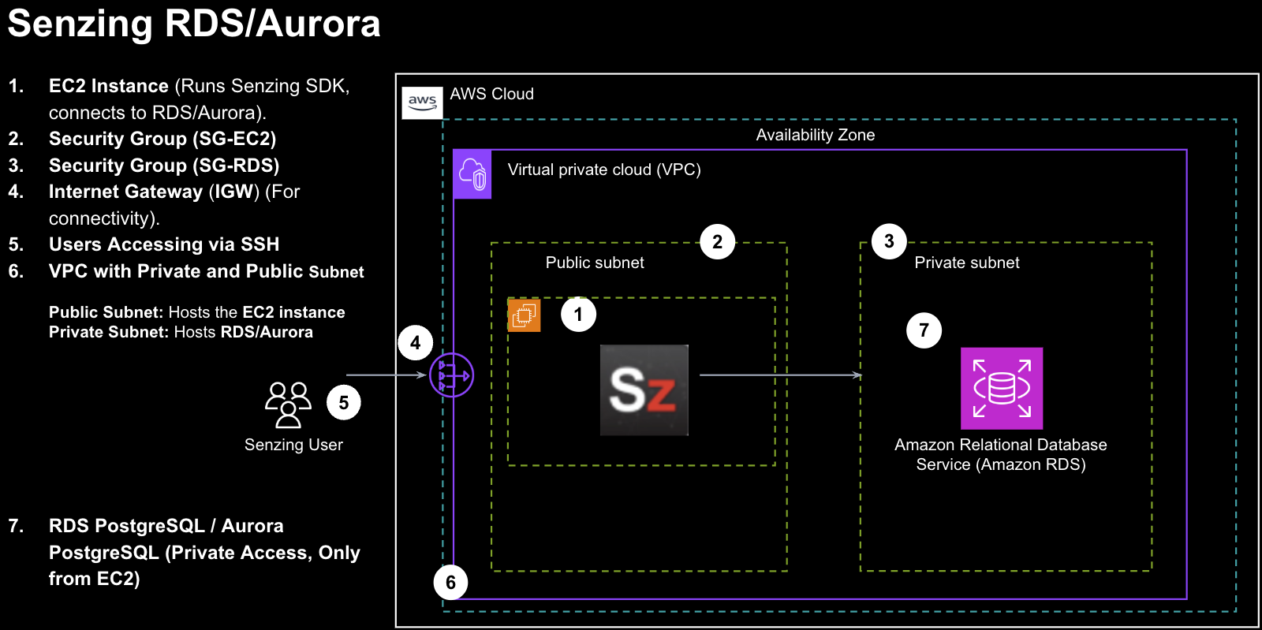Click the title 'Senzing RDS/Aurora'
The height and width of the screenshot is (630, 1262).
pos(194,24)
